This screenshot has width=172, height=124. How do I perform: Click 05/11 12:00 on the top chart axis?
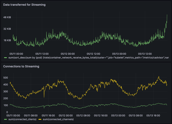[x=42, y=54]
